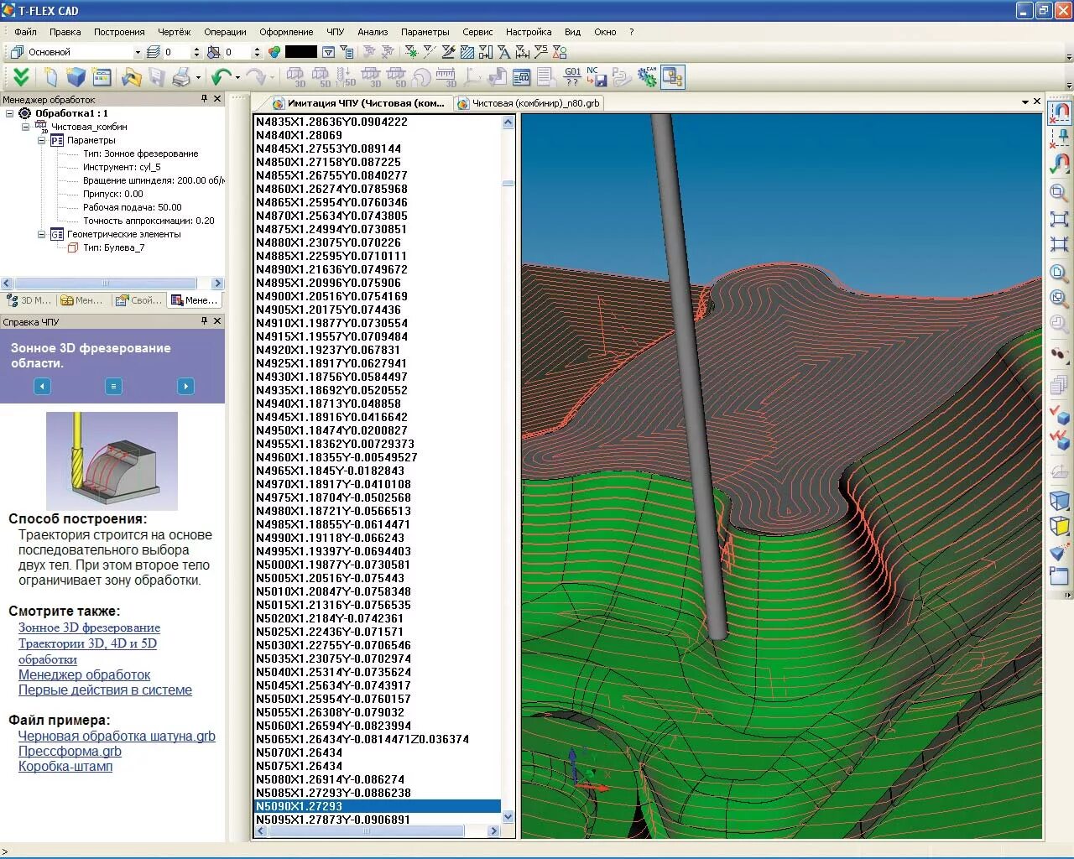
Task: Go to the next help page arrow
Action: pyautogui.click(x=185, y=386)
